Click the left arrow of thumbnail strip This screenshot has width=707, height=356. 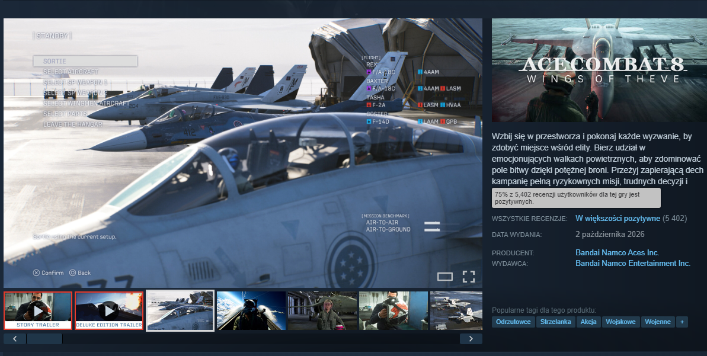[15, 339]
